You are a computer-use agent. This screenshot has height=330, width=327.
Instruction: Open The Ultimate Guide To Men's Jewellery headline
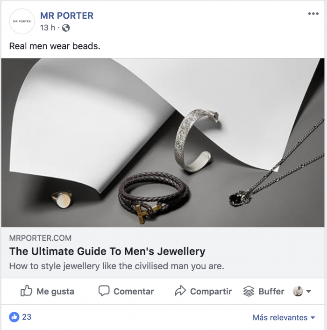coord(107,251)
